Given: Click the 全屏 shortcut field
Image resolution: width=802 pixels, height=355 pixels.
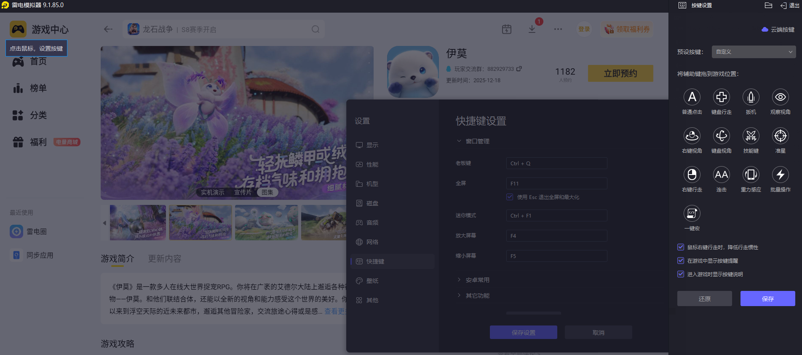Looking at the screenshot, I should pos(556,183).
